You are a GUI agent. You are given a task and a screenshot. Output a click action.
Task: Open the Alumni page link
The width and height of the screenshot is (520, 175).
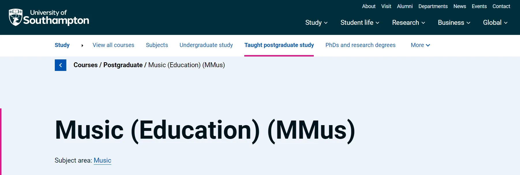click(405, 6)
